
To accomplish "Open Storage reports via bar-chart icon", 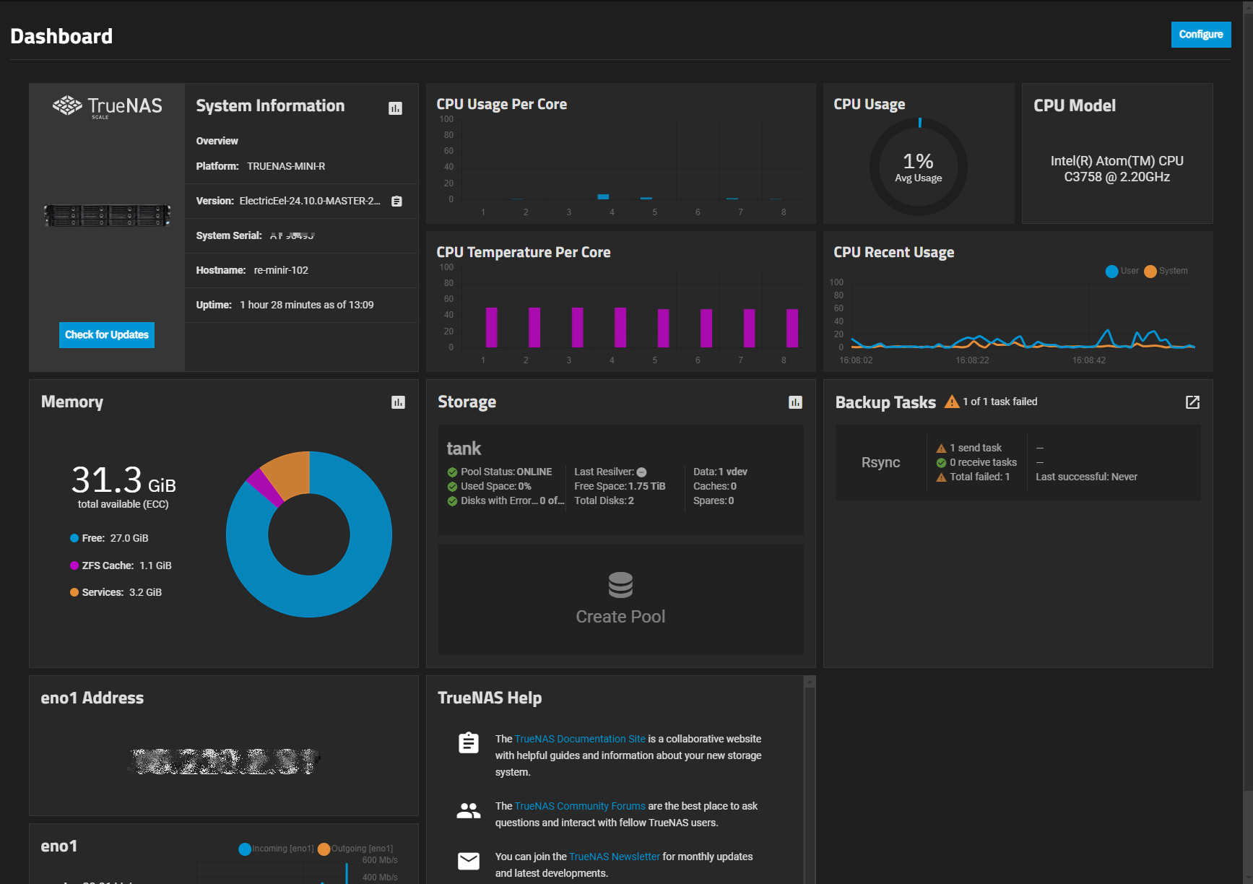I will (795, 402).
